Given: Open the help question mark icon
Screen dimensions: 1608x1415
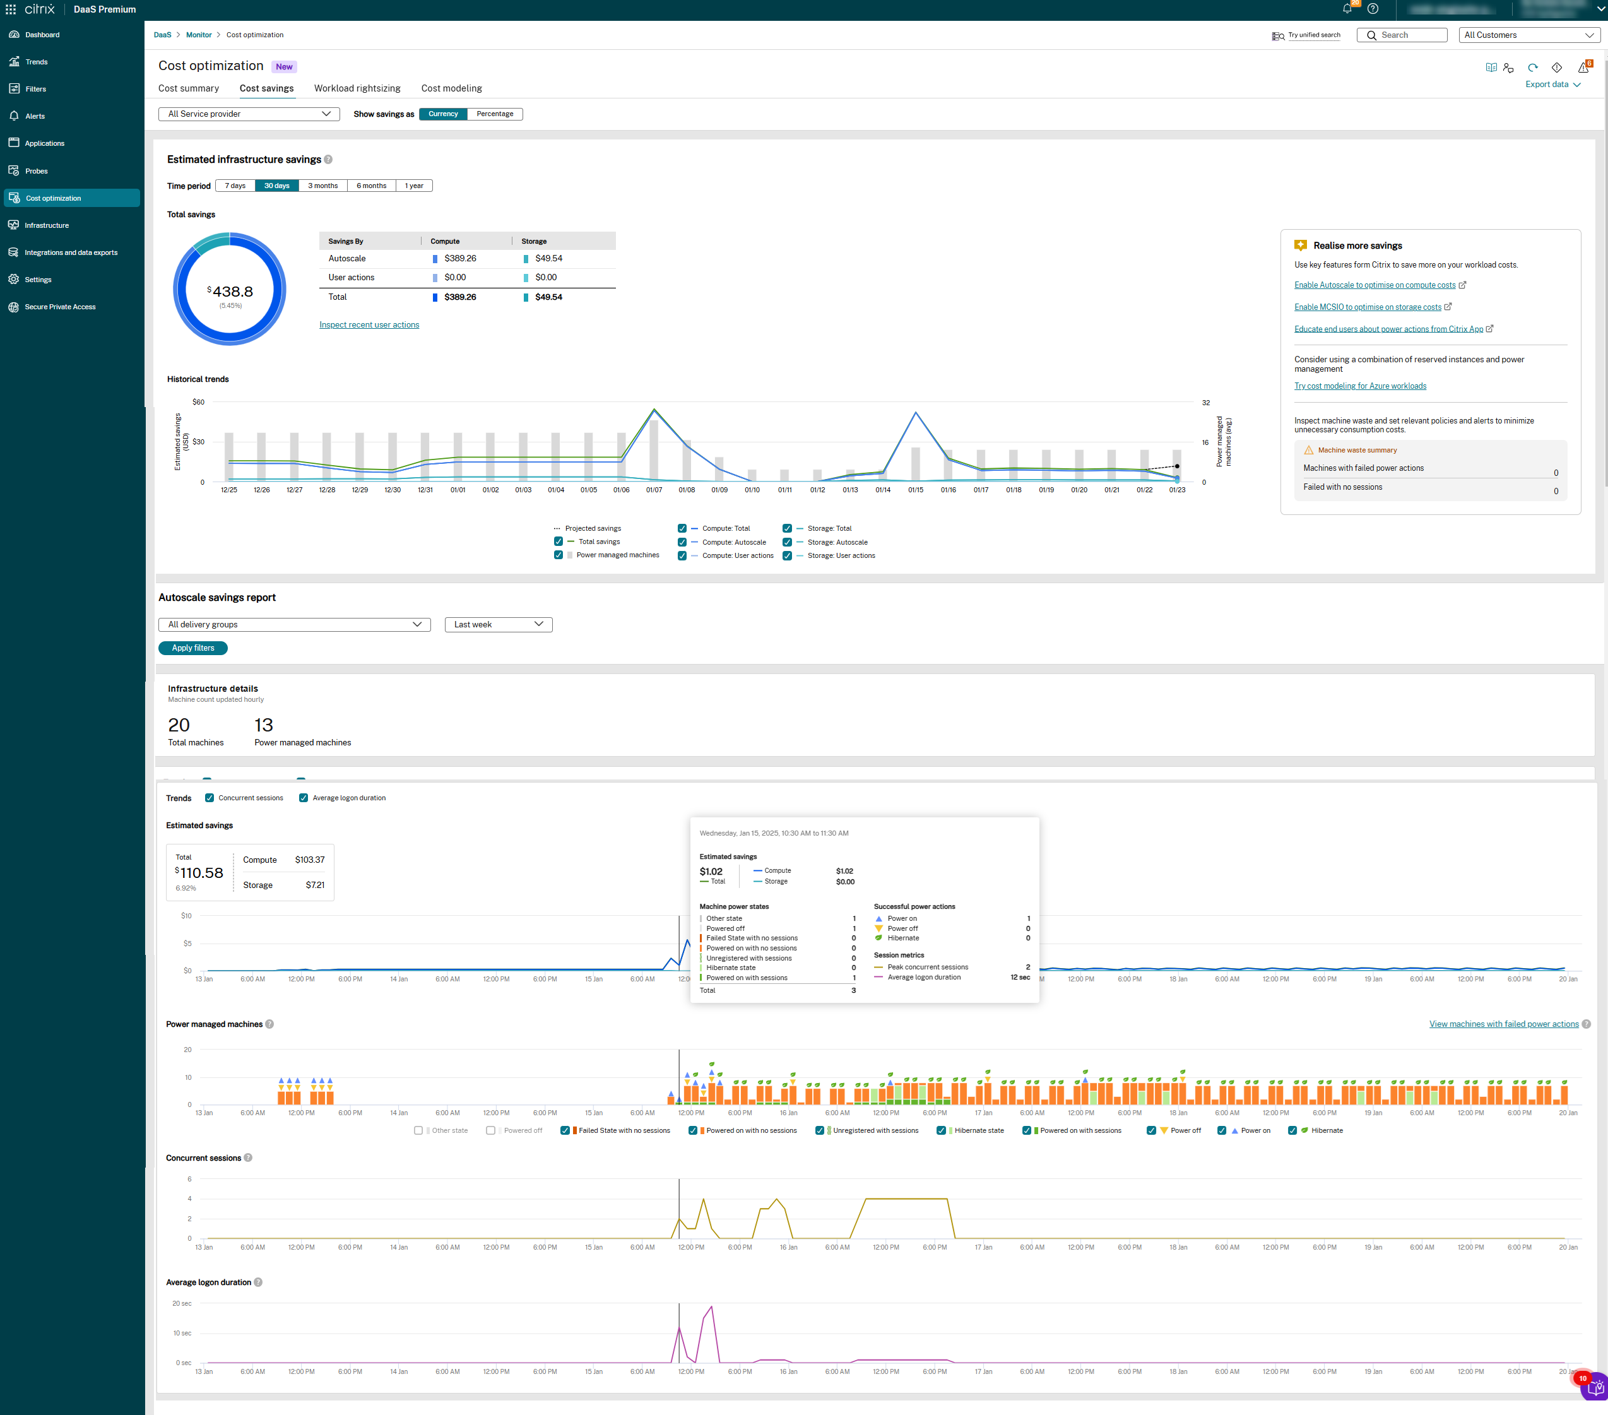Looking at the screenshot, I should (x=1373, y=9).
